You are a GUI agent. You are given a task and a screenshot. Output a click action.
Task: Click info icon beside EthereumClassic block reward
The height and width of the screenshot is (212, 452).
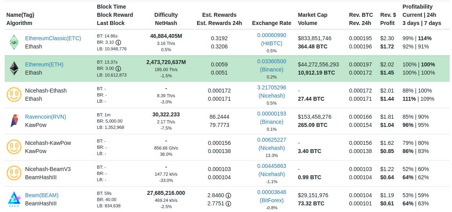tap(118, 42)
